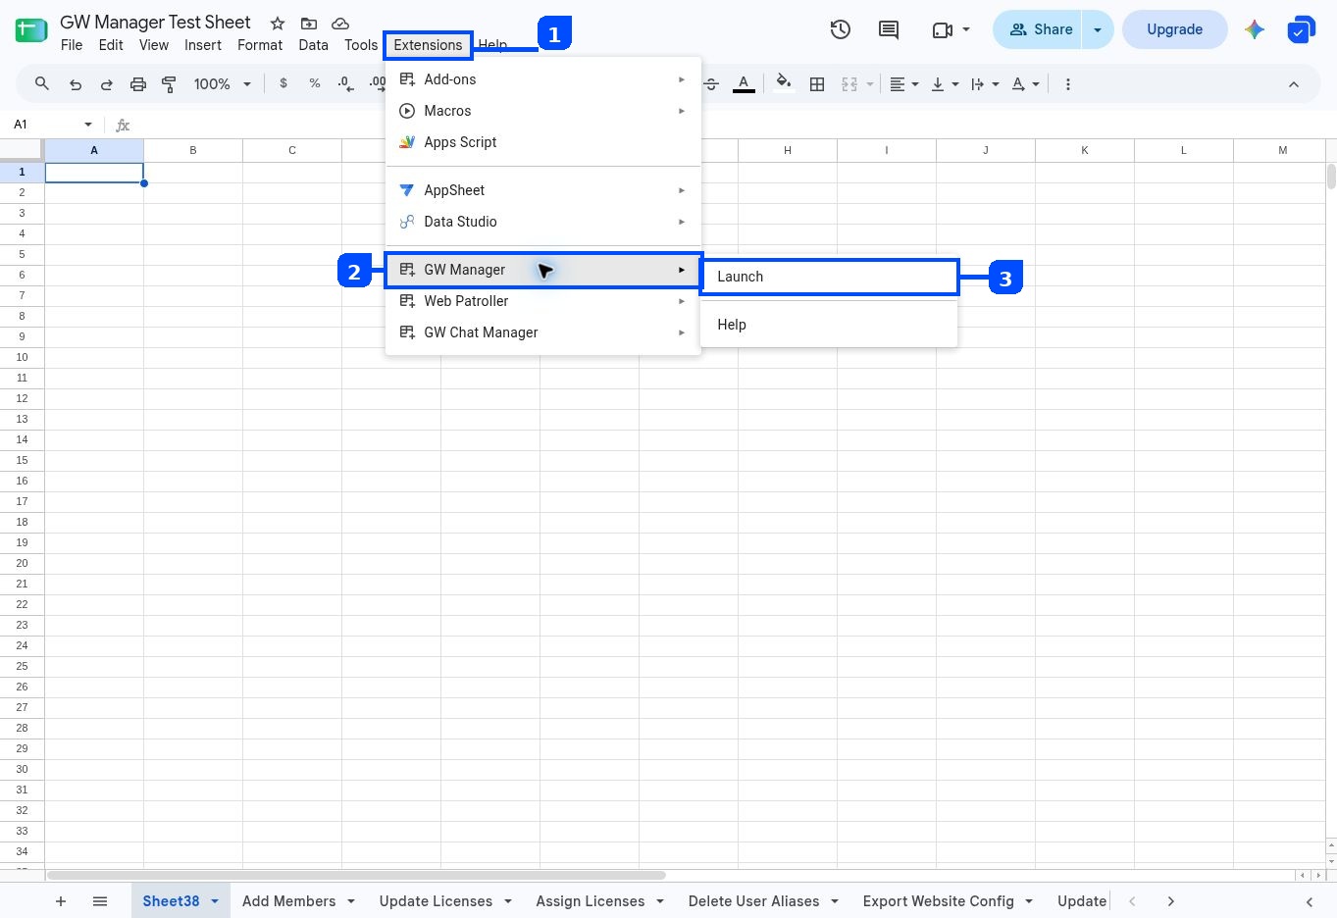Viewport: 1337px width, 918px height.
Task: Open the Web Patroller submenu
Action: (543, 301)
